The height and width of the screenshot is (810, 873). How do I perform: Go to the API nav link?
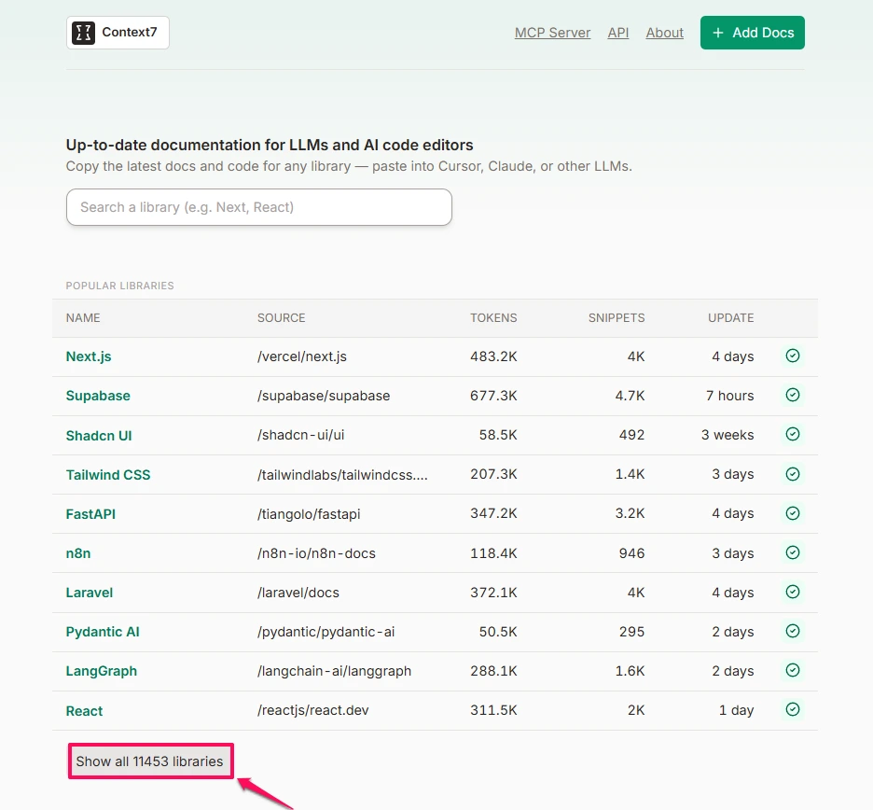click(617, 33)
